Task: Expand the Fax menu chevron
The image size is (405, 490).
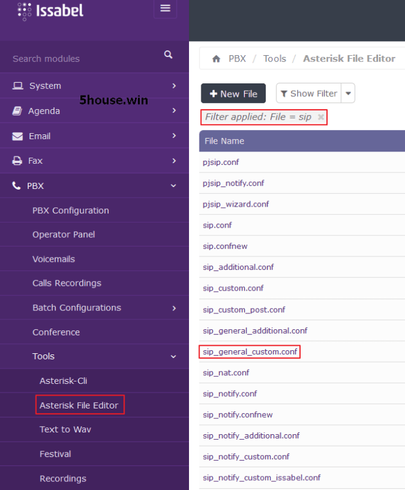Action: click(174, 161)
